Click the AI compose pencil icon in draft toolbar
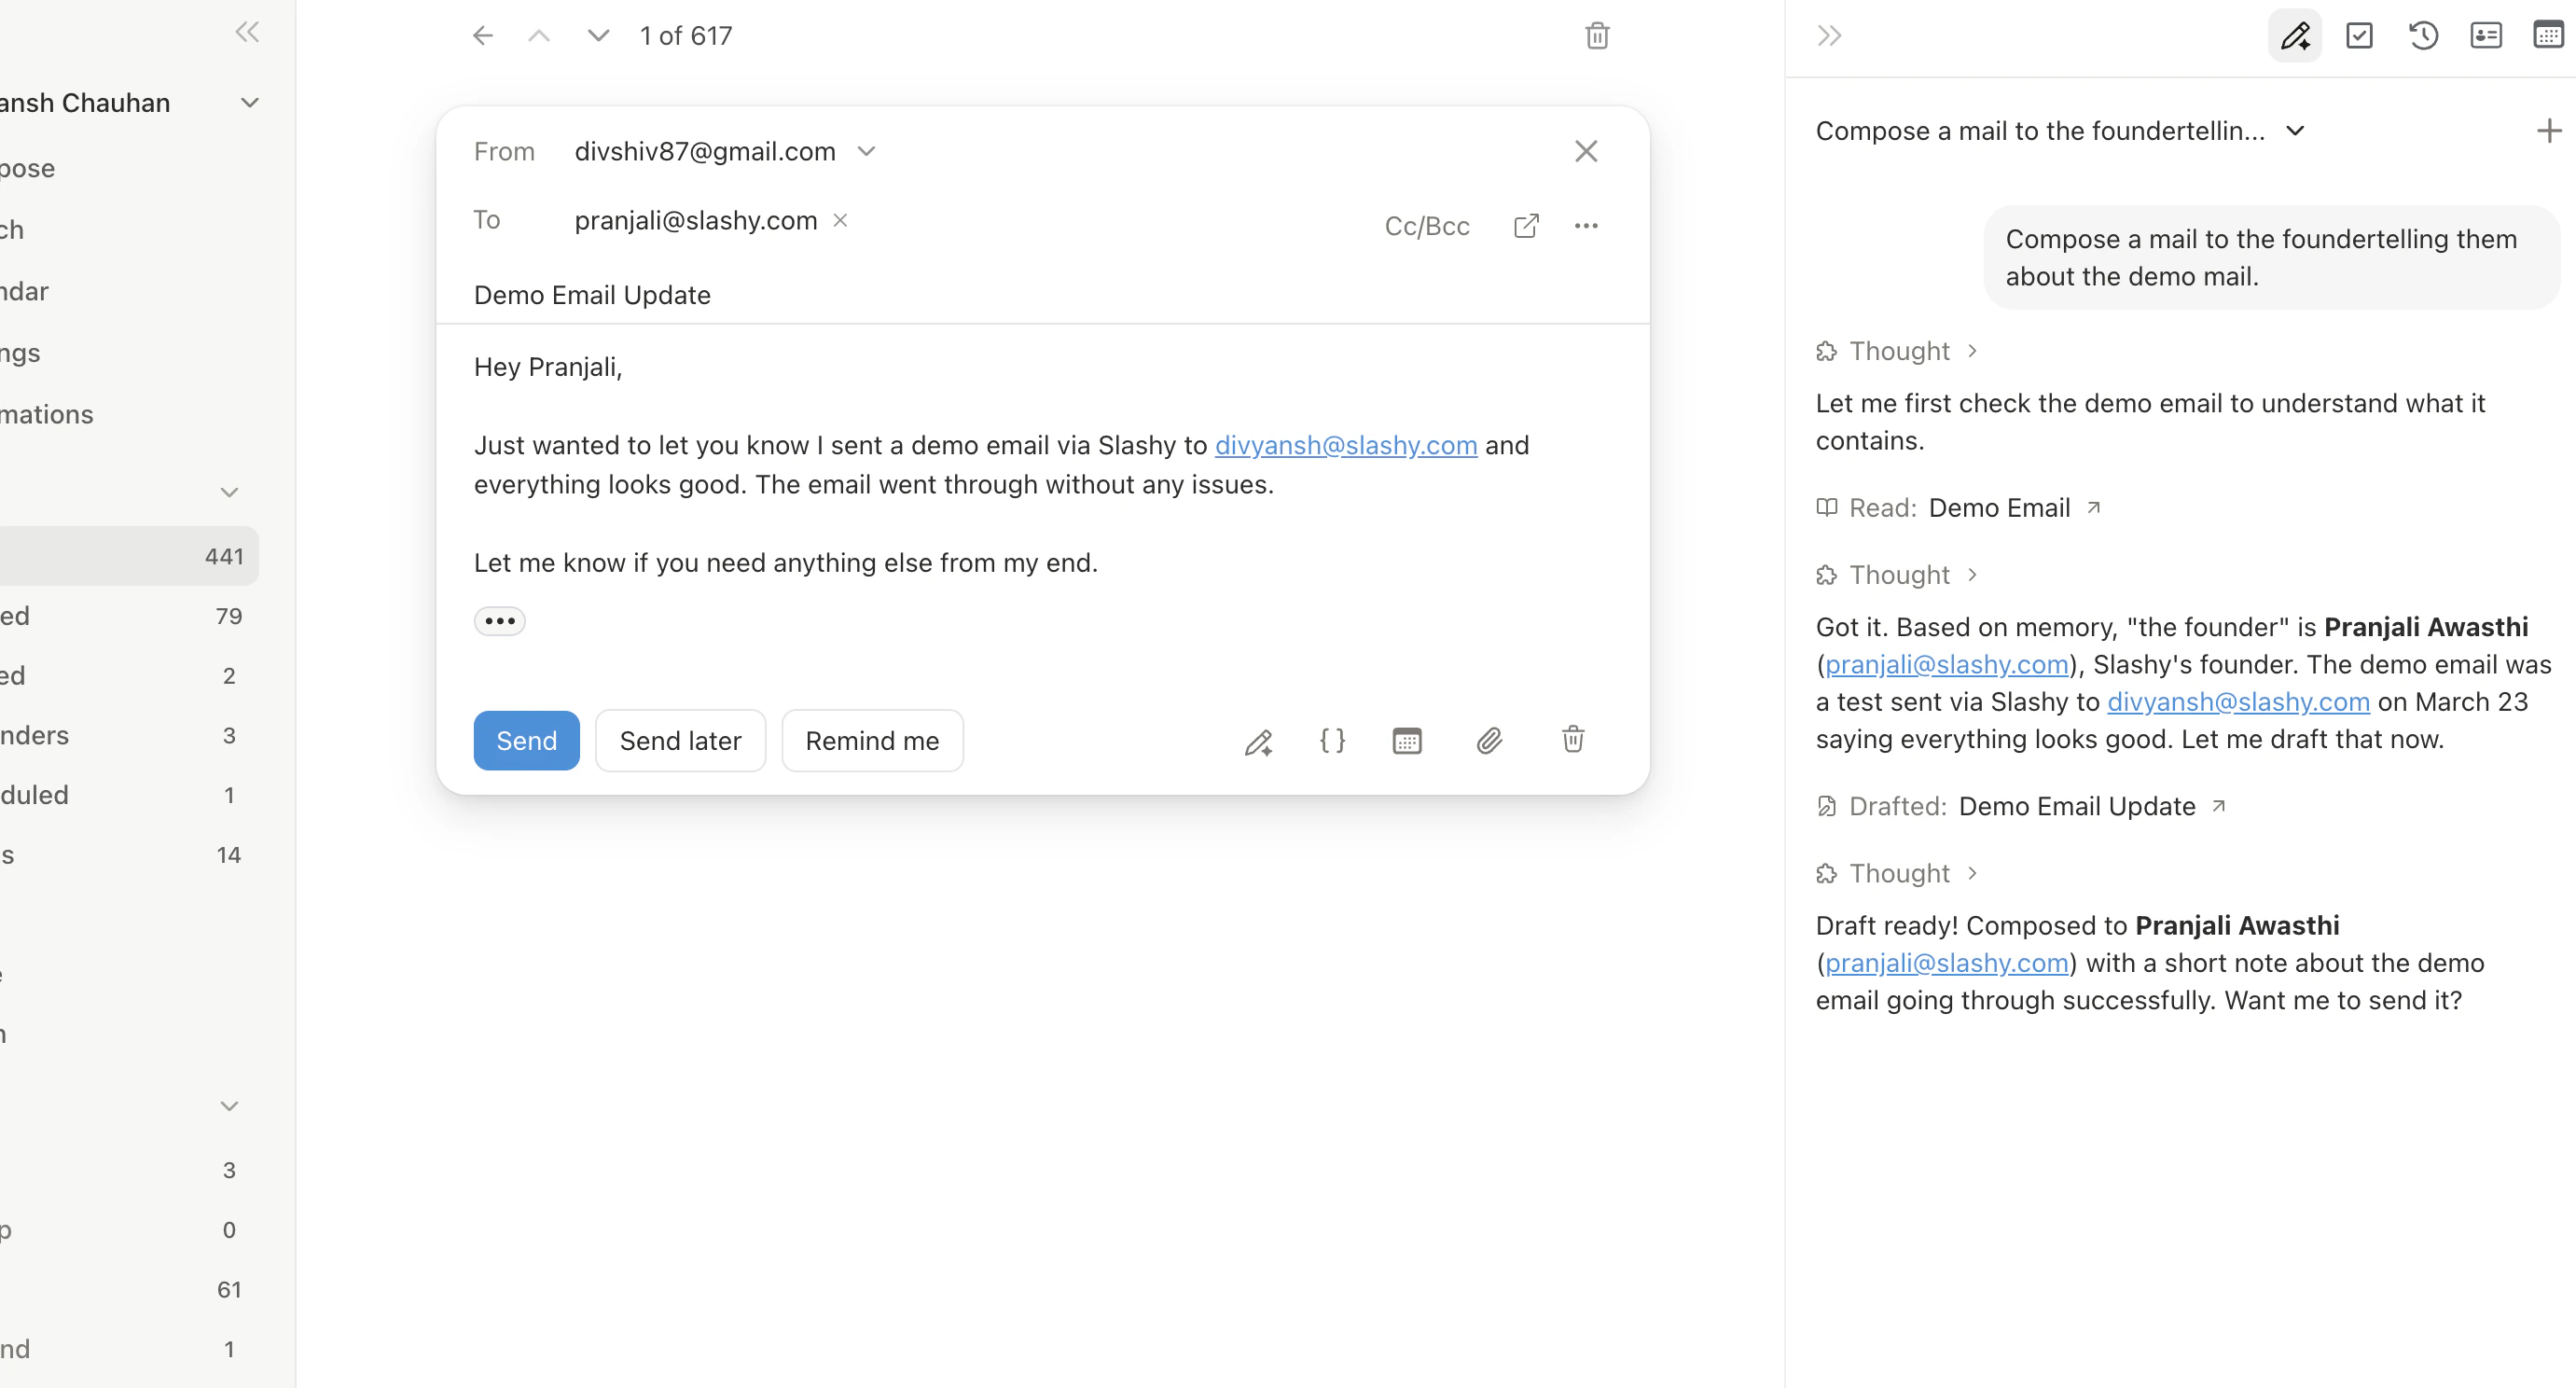Screen dimensions: 2576x1388 [1258, 741]
